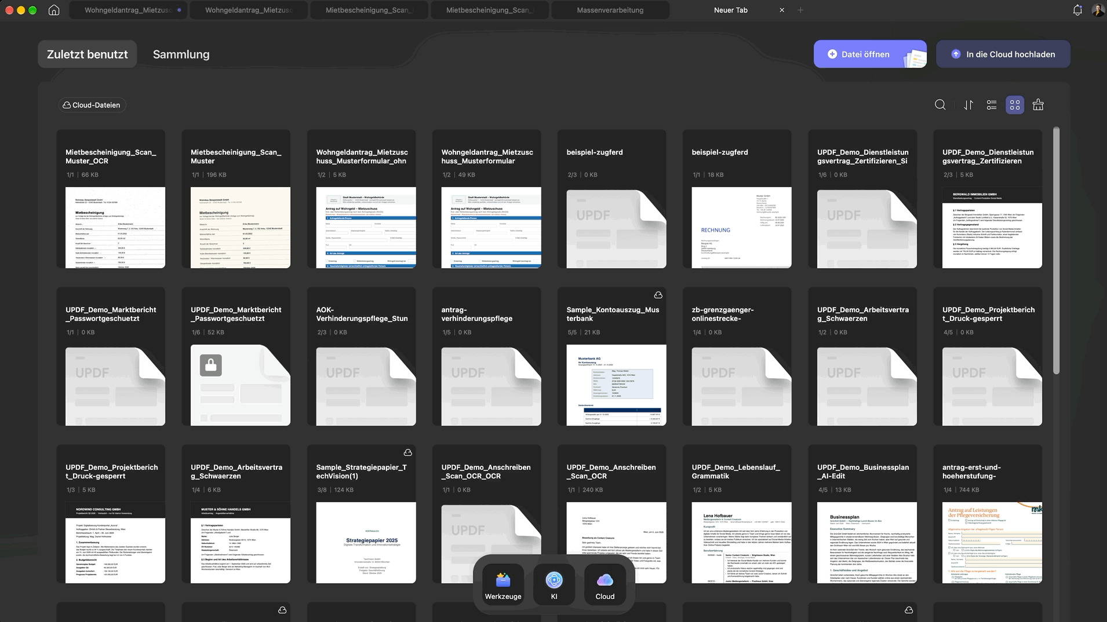Open the sort order icon
This screenshot has height=622, width=1107.
click(968, 105)
